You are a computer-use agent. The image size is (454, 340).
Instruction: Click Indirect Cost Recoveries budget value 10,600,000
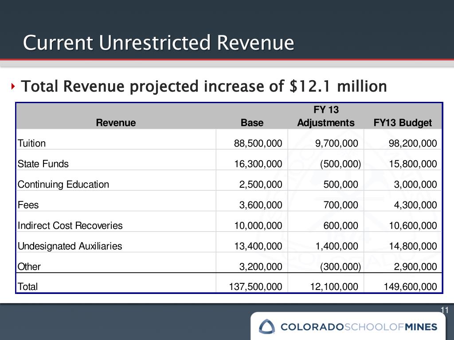pos(413,225)
